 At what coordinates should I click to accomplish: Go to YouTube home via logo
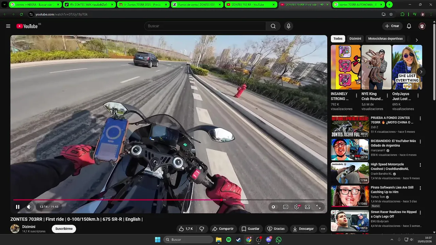pyautogui.click(x=27, y=26)
